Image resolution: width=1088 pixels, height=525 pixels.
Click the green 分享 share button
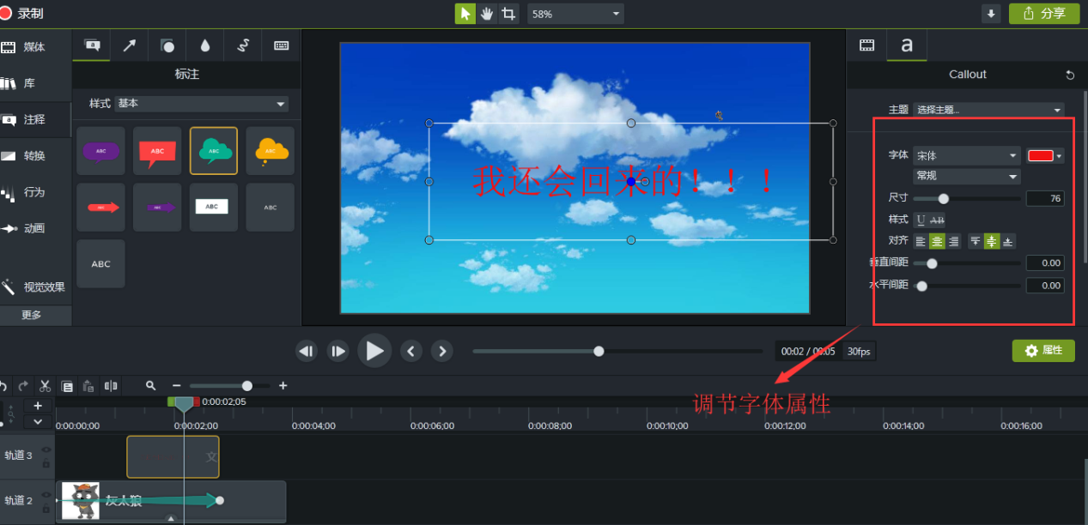(1044, 14)
